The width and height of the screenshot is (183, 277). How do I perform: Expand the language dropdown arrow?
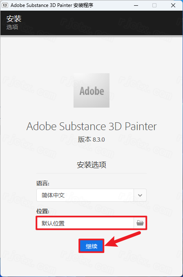pos(140,195)
